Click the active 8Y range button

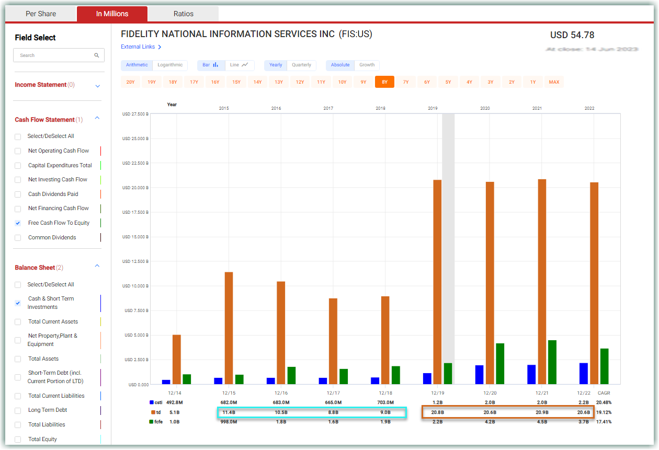coord(384,82)
